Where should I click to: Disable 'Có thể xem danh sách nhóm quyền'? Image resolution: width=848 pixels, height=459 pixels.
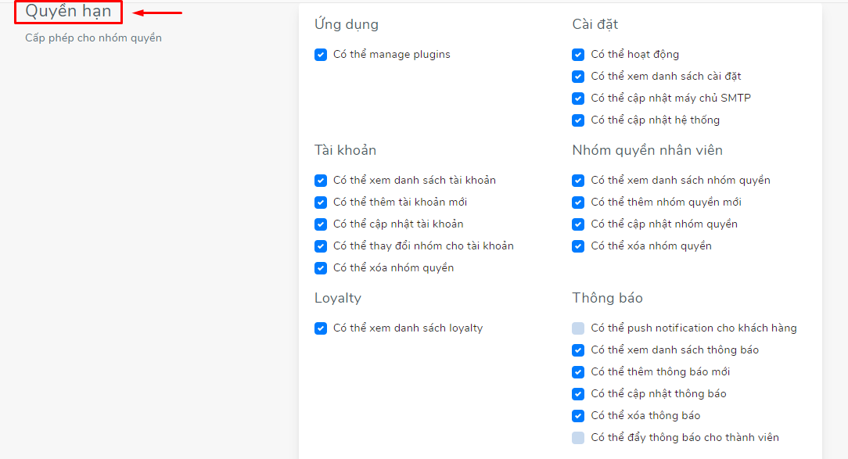point(578,181)
